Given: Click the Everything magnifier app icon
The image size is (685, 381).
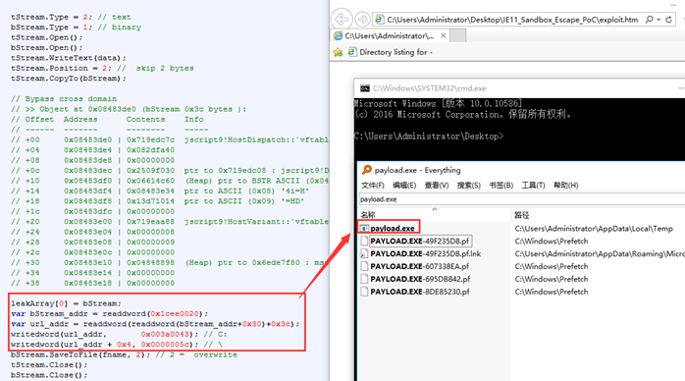Looking at the screenshot, I should (x=366, y=170).
